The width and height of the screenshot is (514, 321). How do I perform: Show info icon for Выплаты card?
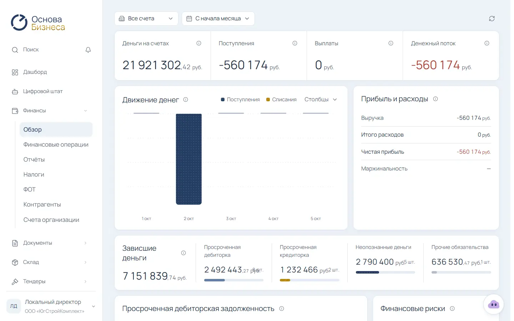(391, 43)
